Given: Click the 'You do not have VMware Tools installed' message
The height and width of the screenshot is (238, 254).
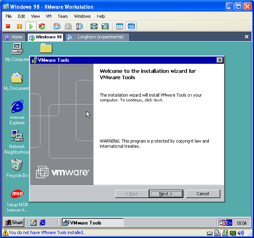Looking at the screenshot, I should pos(46,232).
